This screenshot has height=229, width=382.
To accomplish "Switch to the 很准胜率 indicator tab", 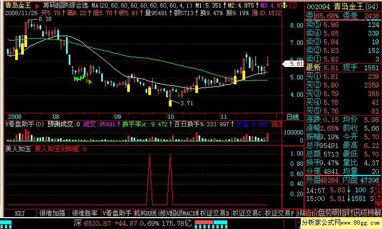I will 85,213.
